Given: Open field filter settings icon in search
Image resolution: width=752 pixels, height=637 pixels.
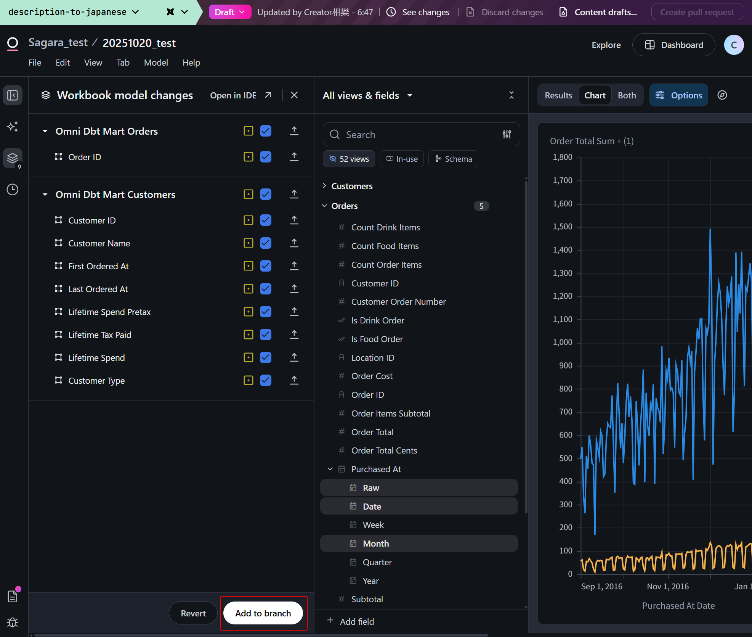Looking at the screenshot, I should coord(507,134).
